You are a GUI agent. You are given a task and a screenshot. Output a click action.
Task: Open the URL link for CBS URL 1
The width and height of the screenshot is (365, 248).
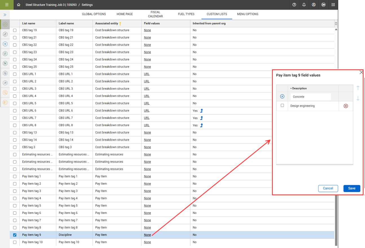click(147, 74)
